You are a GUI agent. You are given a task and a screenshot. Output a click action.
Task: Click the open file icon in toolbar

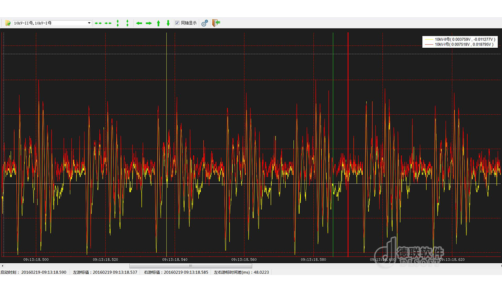tap(8, 23)
